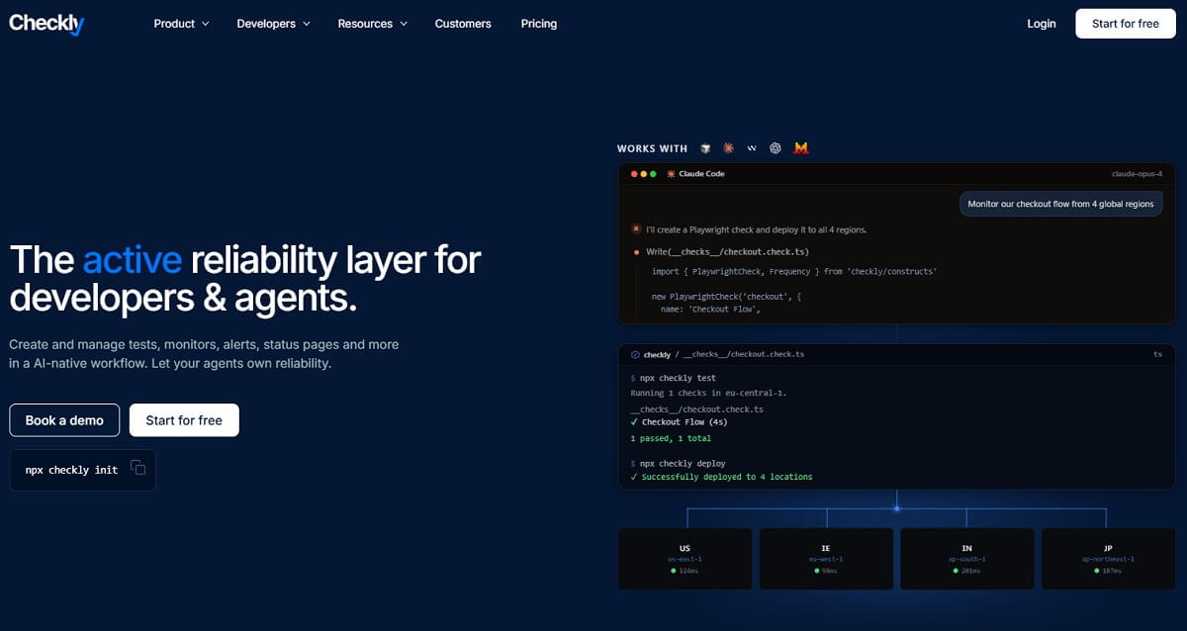Copy the npx checkly init command
The width and height of the screenshot is (1187, 631).
tap(137, 469)
